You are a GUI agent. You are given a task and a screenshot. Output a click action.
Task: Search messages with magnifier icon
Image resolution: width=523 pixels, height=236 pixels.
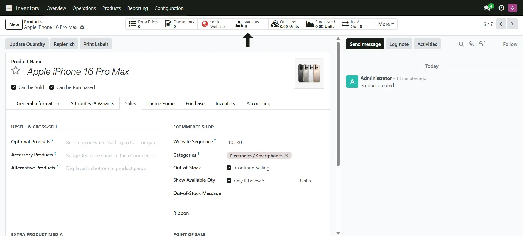[461, 44]
